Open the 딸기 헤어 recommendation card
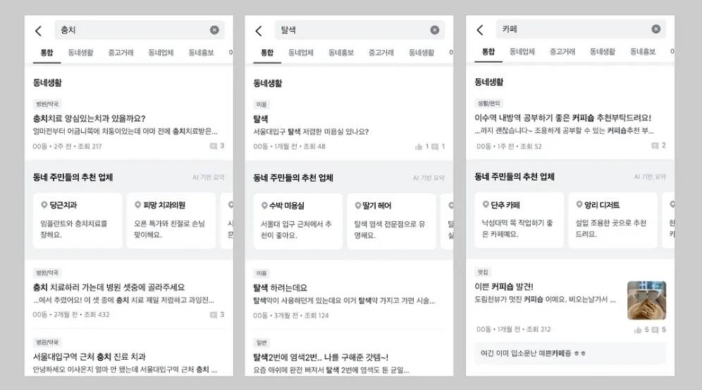The width and height of the screenshot is (702, 390). tap(391, 221)
